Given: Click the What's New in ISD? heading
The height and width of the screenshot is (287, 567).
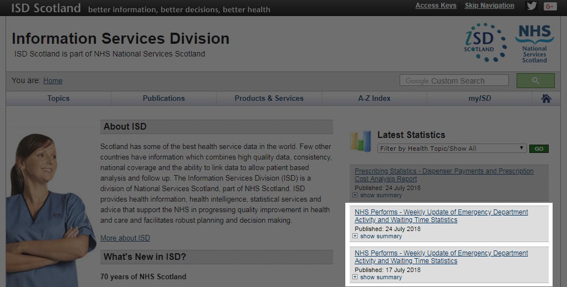Looking at the screenshot, I should [145, 257].
